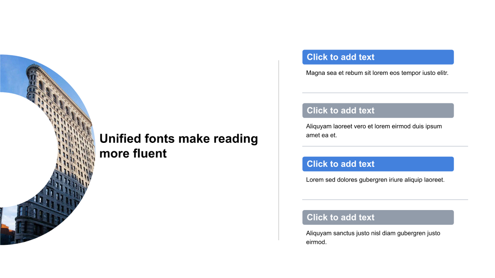Click horizontal line below 'Lorem sed dolores' paragraph
Image resolution: width=495 pixels, height=278 pixels.
coord(385,200)
